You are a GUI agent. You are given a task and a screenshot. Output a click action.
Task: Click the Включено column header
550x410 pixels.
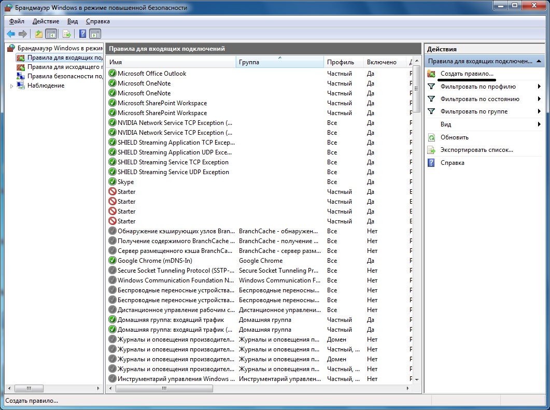click(385, 62)
